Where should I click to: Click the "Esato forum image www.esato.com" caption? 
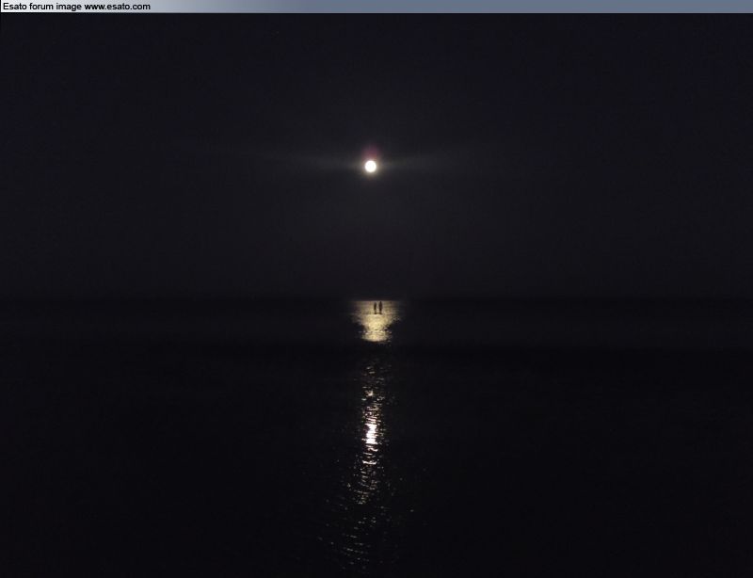pos(76,7)
